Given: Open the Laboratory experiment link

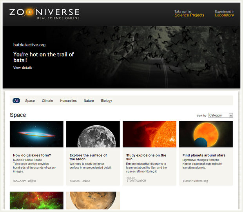Looking at the screenshot, I should coord(224,15).
